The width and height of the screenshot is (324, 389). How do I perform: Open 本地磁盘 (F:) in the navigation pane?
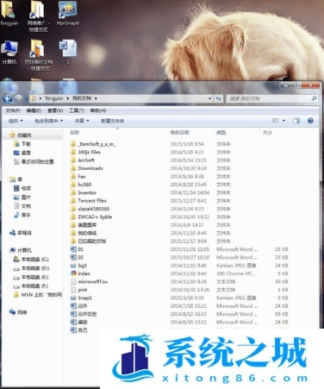pyautogui.click(x=31, y=286)
